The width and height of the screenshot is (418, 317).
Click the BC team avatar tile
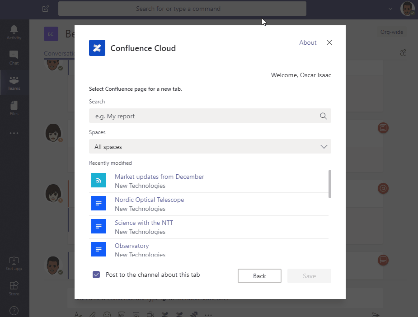pyautogui.click(x=51, y=34)
